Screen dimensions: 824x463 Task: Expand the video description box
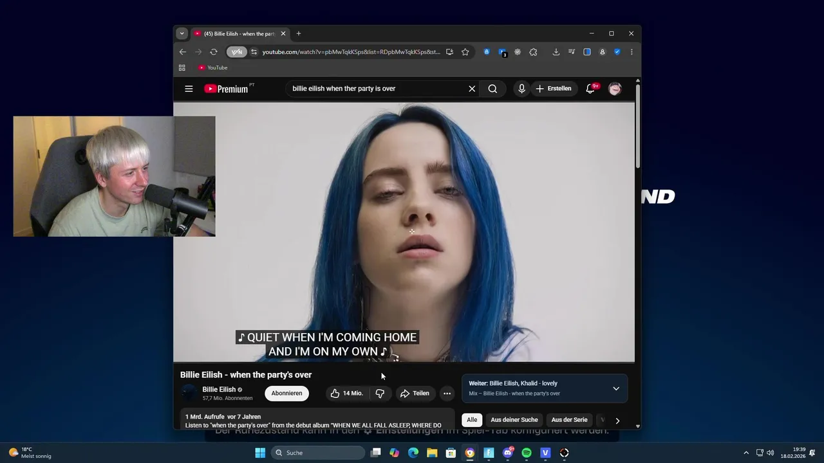(317, 419)
